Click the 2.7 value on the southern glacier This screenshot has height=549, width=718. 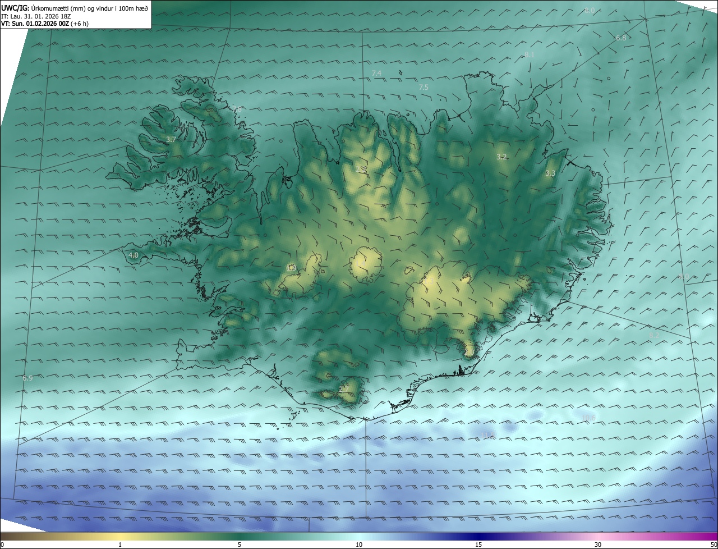(x=344, y=388)
